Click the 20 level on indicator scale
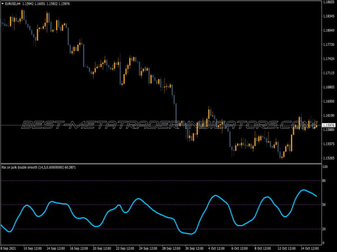Image resolution: width=337 pixels, height=252 pixels. (x=325, y=229)
